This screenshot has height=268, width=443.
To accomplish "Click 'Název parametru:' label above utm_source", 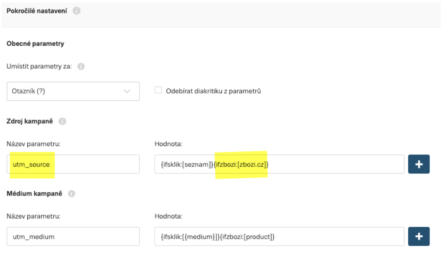I will click(x=34, y=144).
